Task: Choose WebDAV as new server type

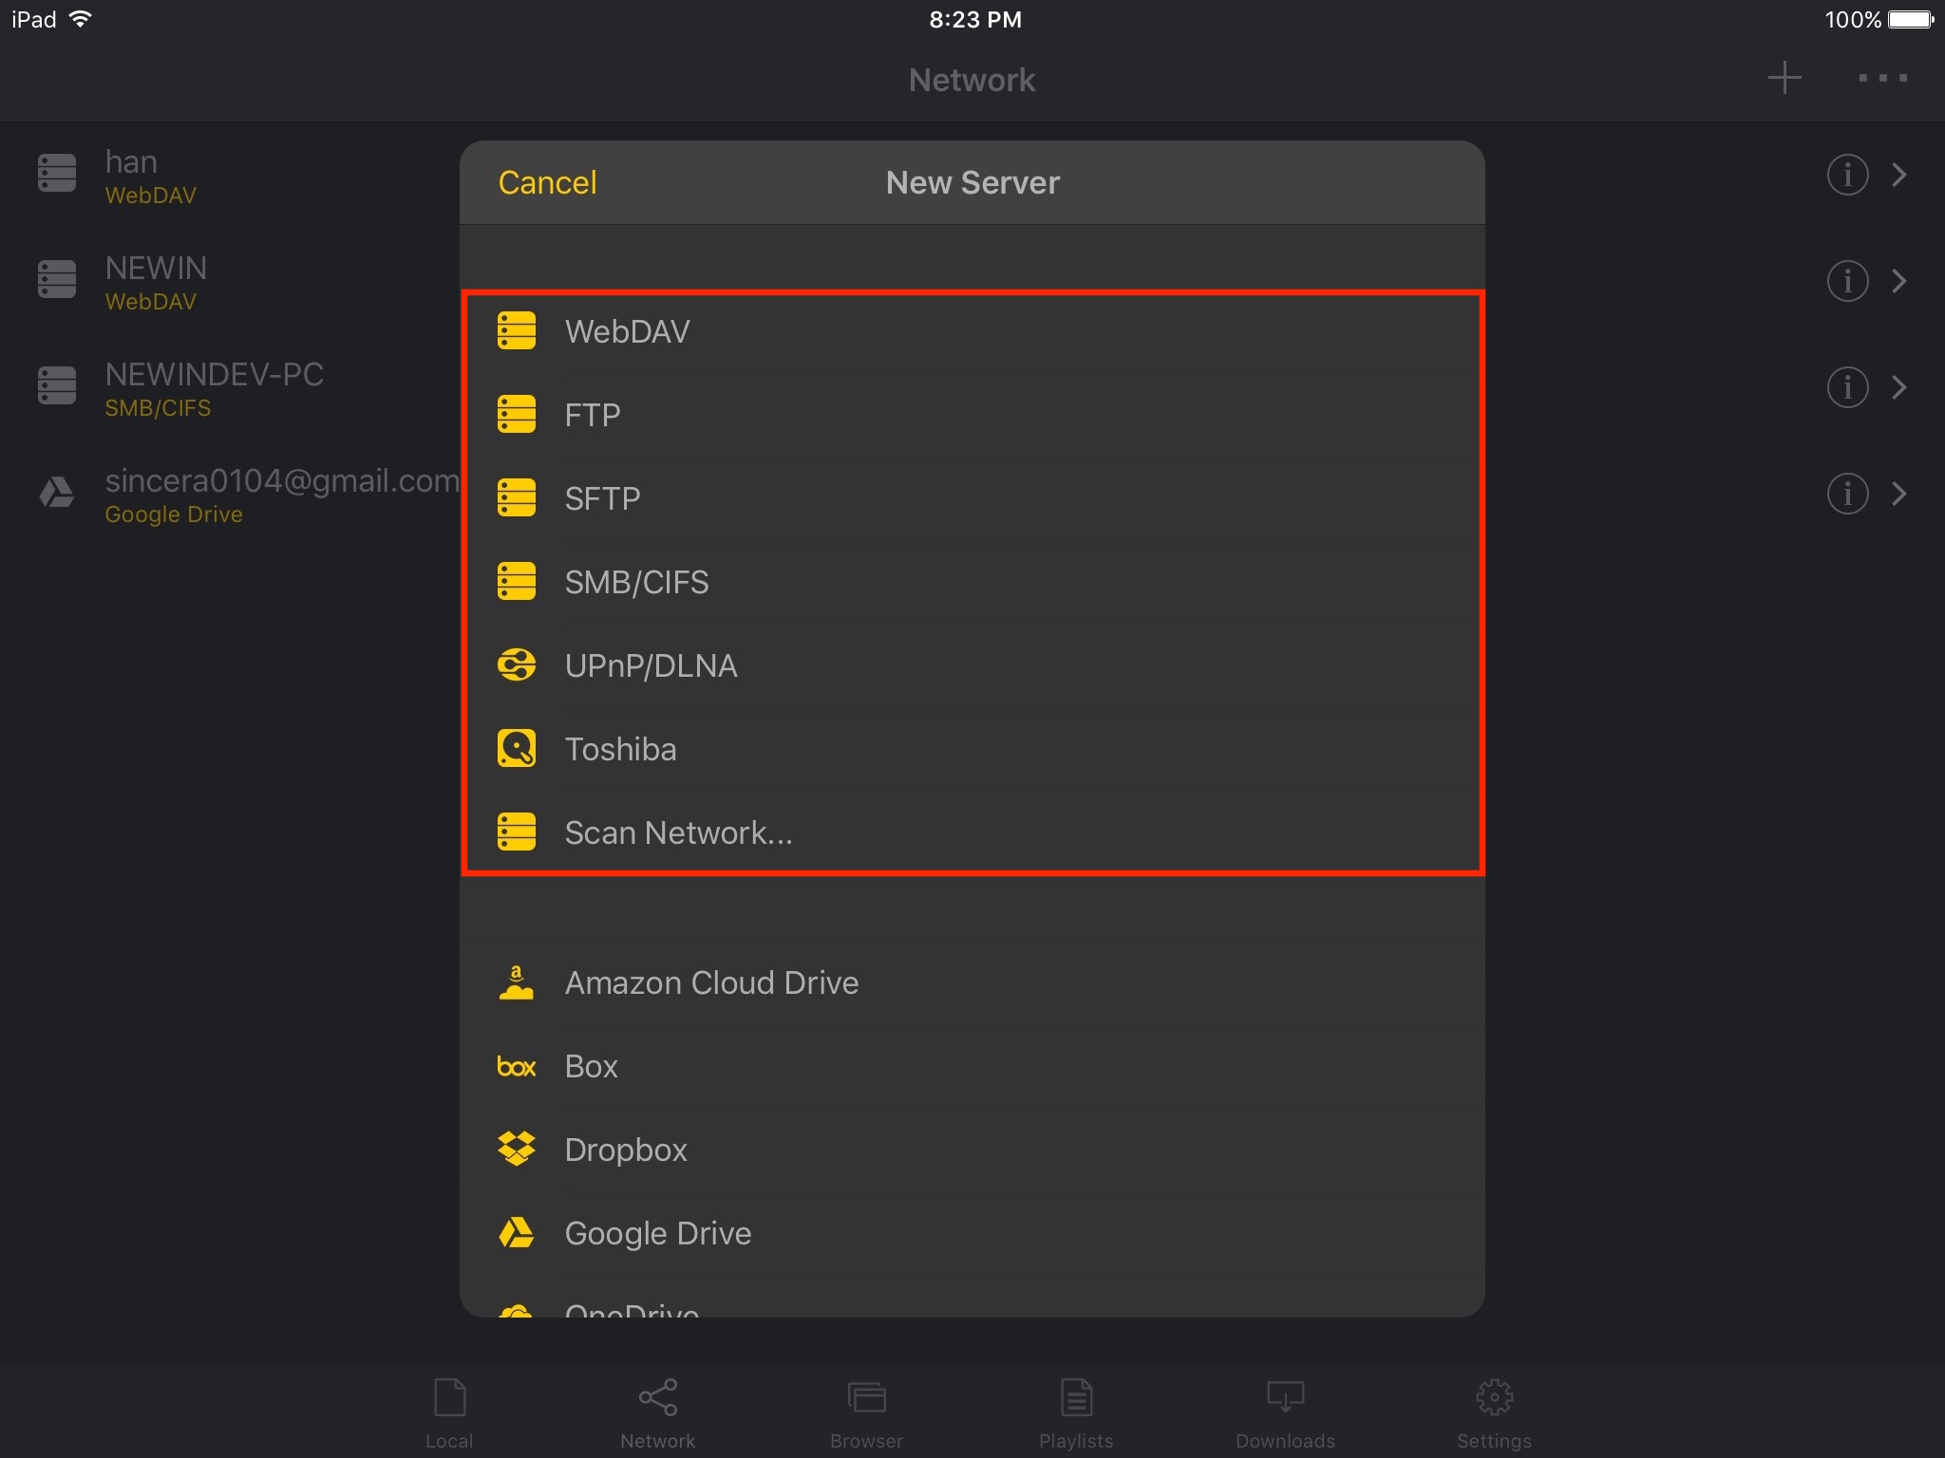Action: click(x=972, y=331)
